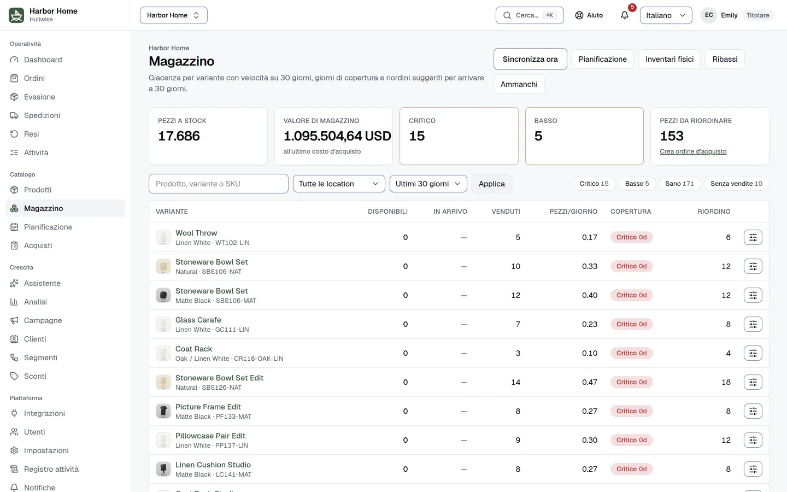787x492 pixels.
Task: Expand the Tutte le location dropdown
Action: click(339, 184)
